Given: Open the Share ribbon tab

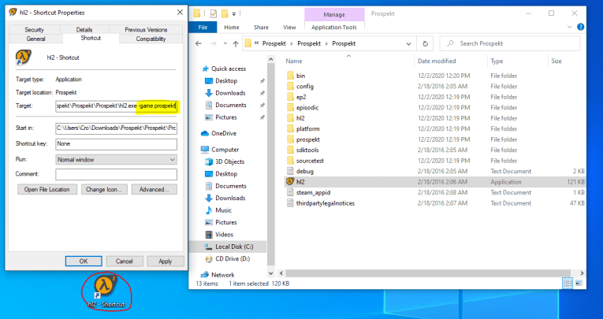Looking at the screenshot, I should point(261,28).
